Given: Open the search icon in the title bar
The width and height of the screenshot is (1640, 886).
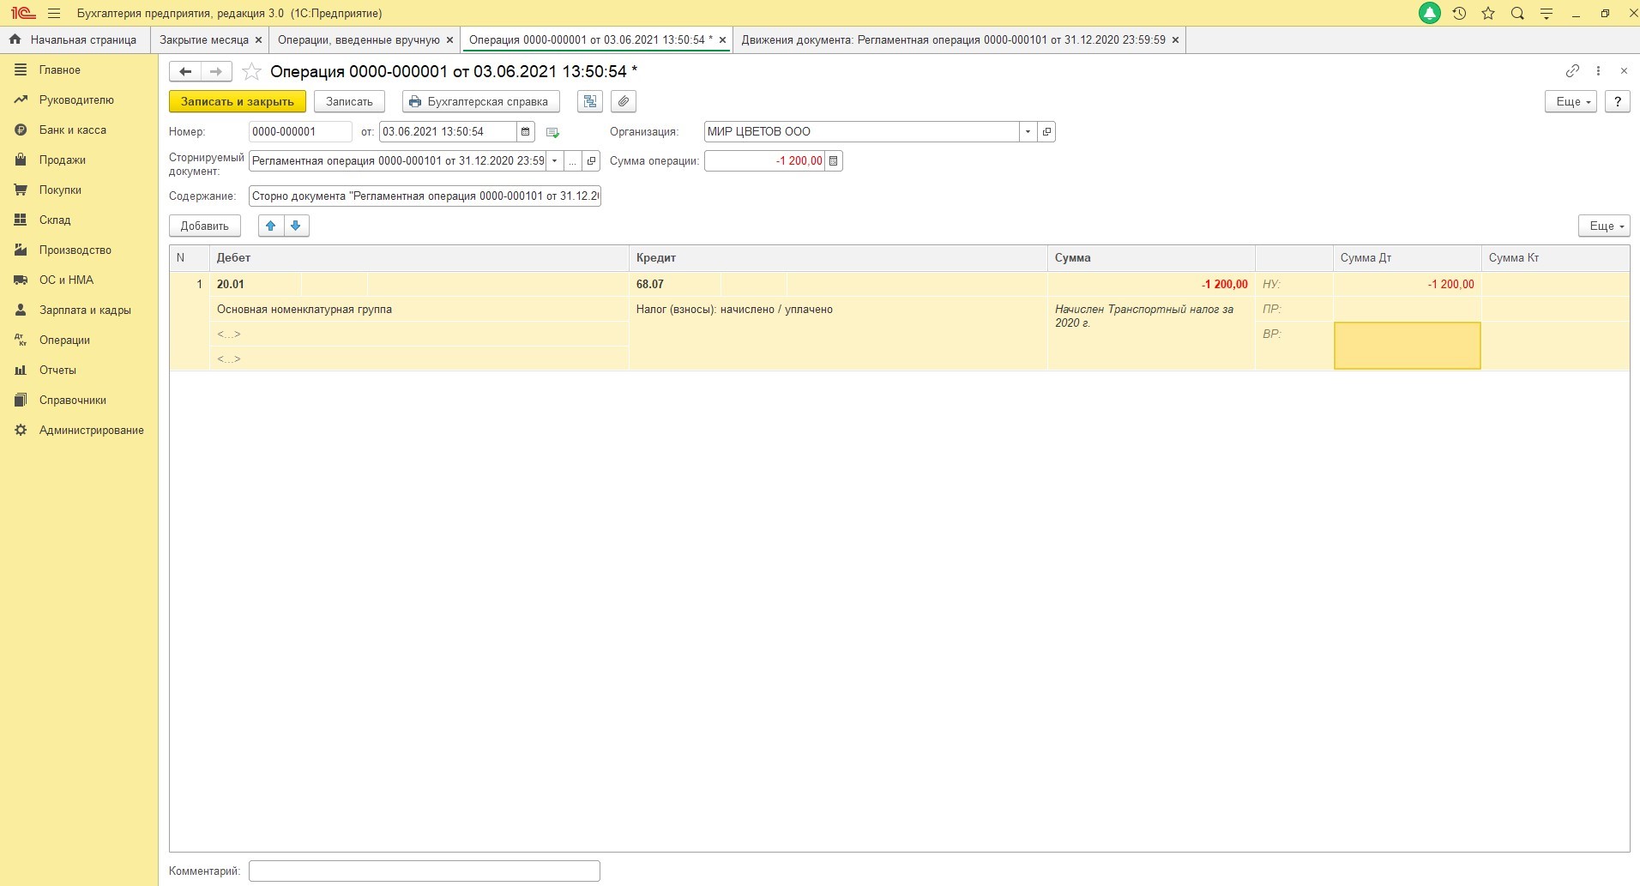Looking at the screenshot, I should point(1517,14).
